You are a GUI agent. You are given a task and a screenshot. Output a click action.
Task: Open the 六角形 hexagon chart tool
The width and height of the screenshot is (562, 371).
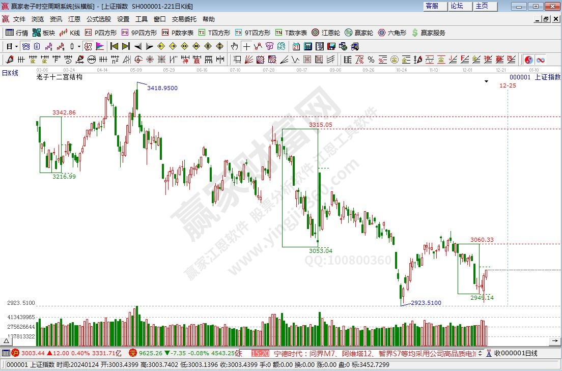[391, 33]
